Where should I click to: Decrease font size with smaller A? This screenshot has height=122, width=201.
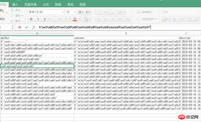point(88,12)
